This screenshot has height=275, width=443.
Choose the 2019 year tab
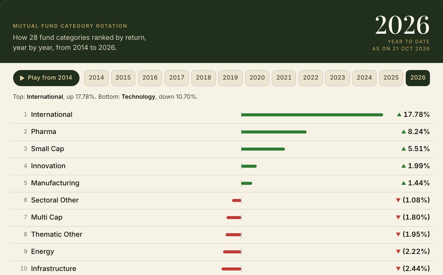coord(230,78)
